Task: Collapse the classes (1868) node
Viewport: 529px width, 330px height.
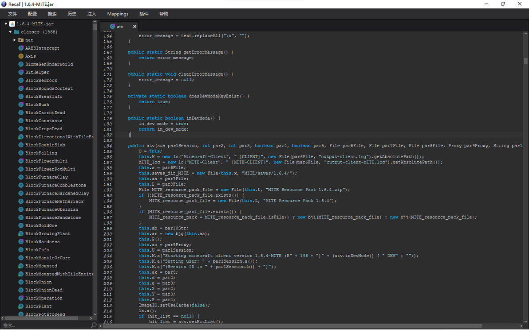Action: point(10,32)
